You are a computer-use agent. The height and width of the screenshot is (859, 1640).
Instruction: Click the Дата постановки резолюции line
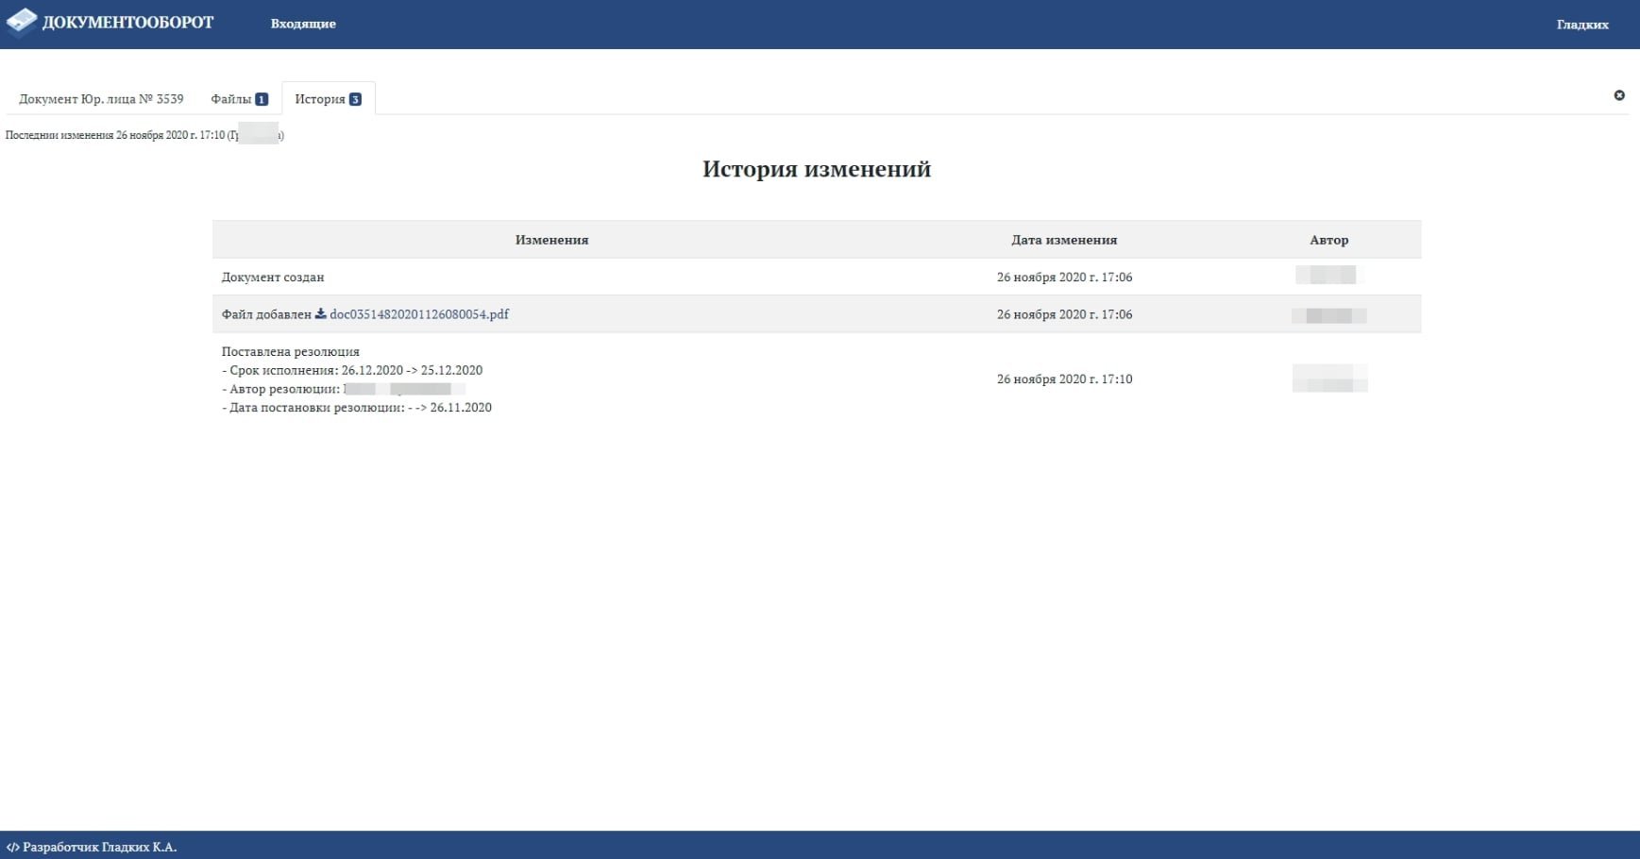[x=357, y=408]
